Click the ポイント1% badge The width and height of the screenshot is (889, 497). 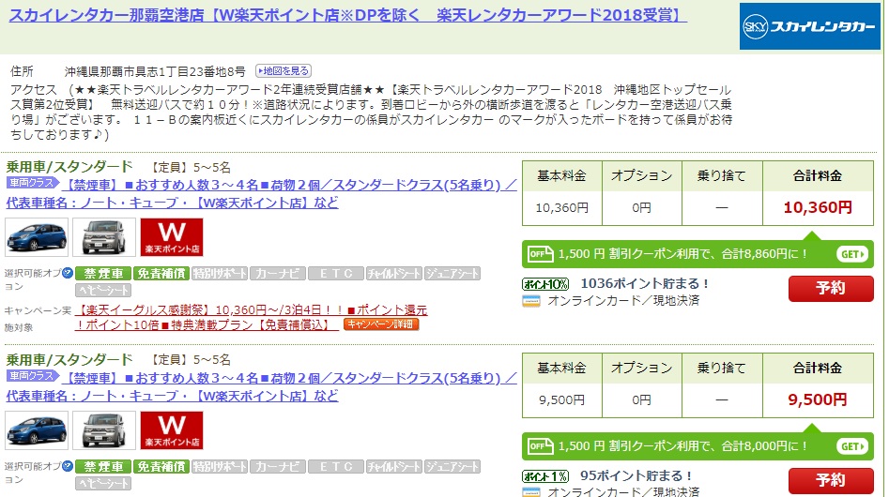click(x=544, y=476)
